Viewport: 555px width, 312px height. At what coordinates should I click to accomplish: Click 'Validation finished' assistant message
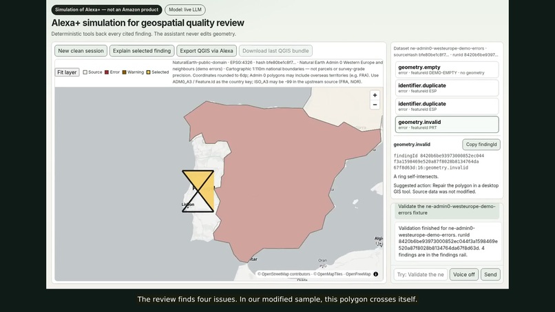(448, 242)
